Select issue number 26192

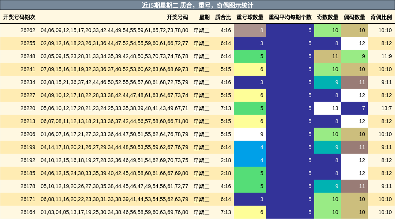(x=28, y=160)
